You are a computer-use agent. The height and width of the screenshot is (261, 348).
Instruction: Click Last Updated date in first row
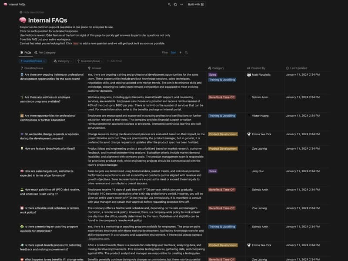click(303, 75)
